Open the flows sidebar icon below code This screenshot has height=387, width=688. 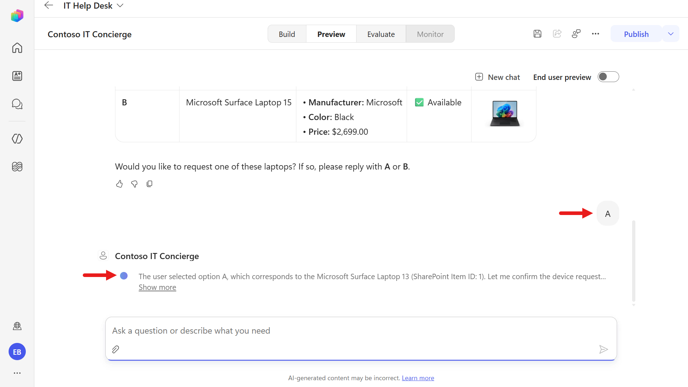pyautogui.click(x=17, y=167)
